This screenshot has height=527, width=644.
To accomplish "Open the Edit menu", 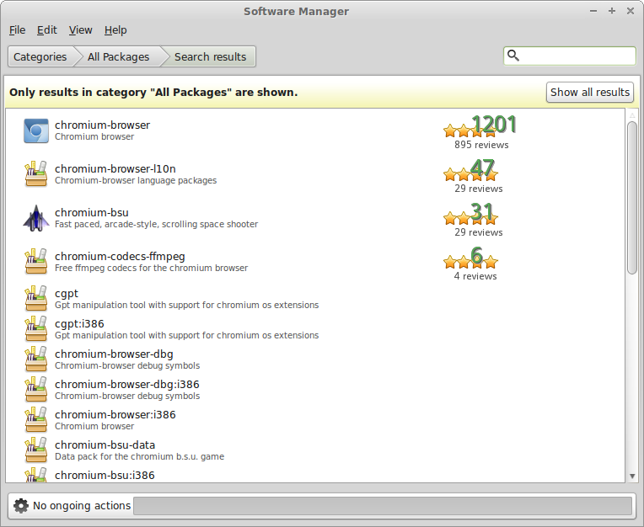I will (x=47, y=30).
